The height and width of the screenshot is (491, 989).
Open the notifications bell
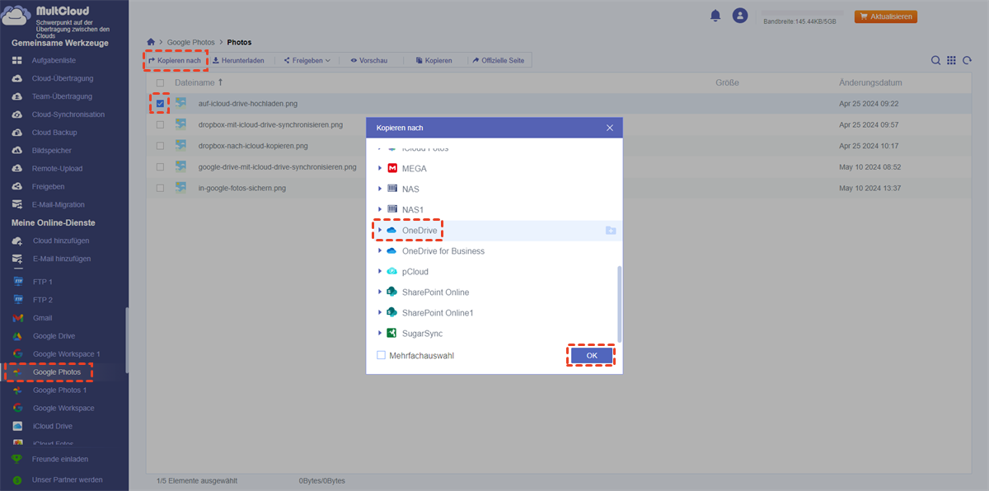pos(715,16)
